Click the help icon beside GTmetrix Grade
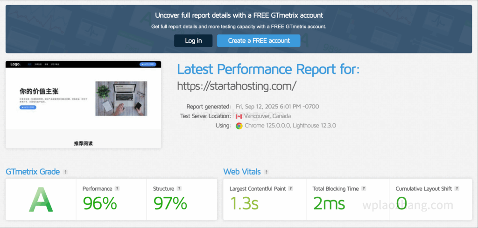Image resolution: width=478 pixels, height=228 pixels. coord(65,172)
